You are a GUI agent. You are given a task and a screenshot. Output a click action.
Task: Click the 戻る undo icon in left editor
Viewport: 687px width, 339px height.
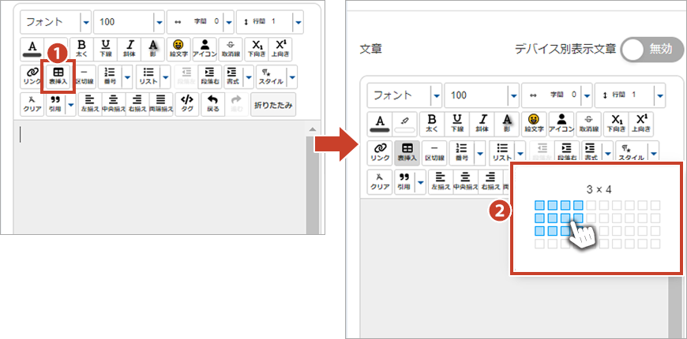click(x=212, y=103)
